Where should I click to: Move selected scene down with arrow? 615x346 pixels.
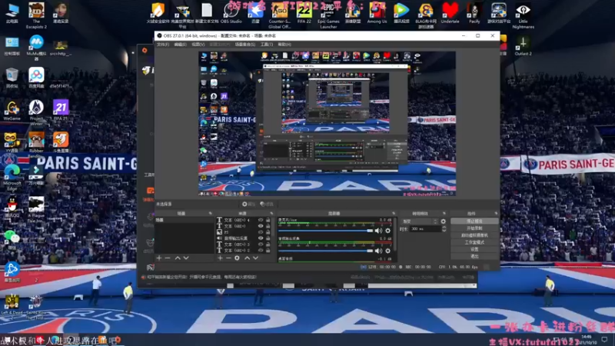tap(186, 258)
